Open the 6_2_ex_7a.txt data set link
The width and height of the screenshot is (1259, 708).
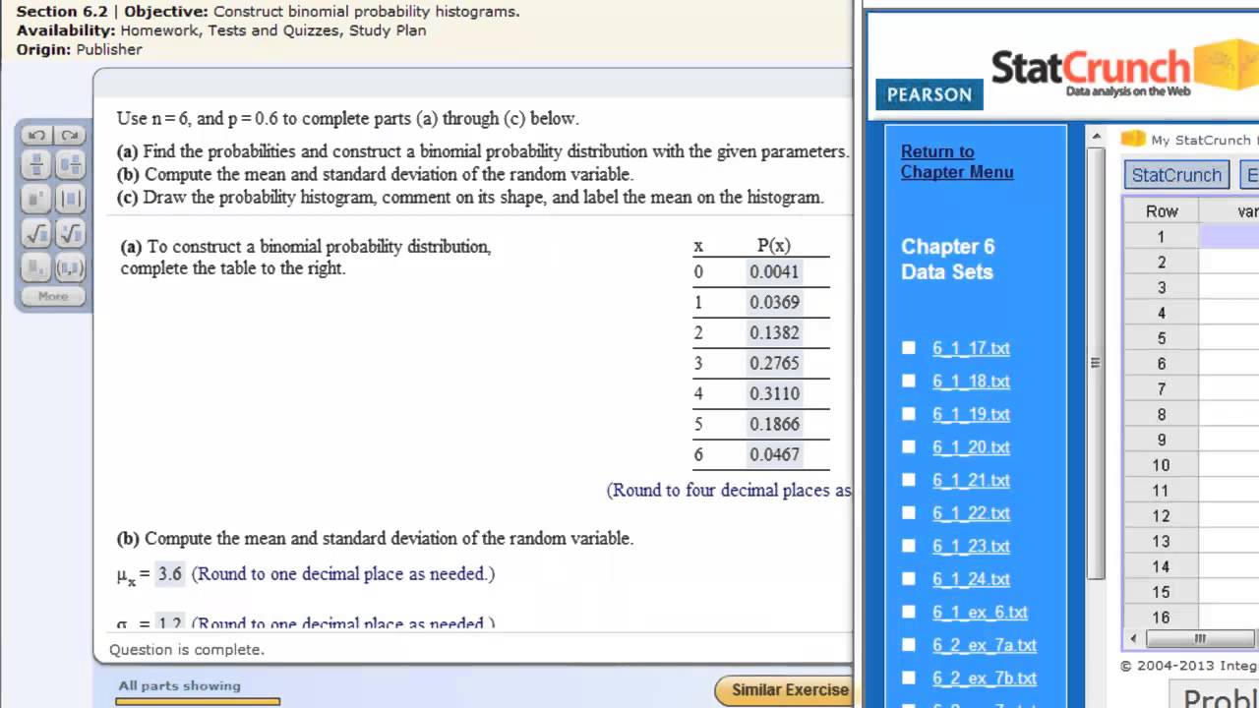(985, 645)
